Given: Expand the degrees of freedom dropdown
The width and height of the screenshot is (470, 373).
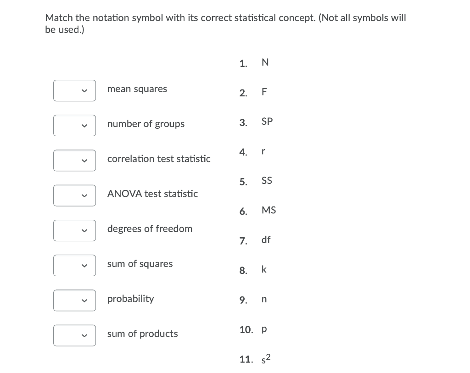Looking at the screenshot, I should (75, 231).
